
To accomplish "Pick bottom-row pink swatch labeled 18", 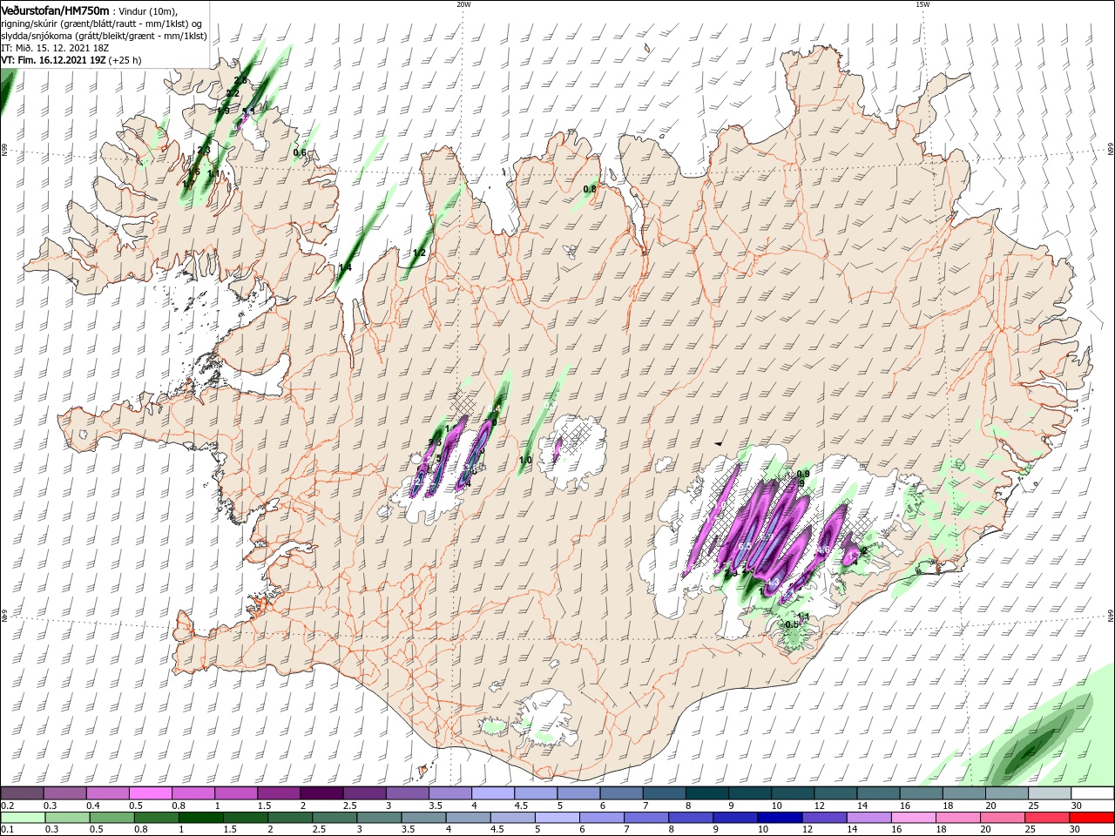I will 957,819.
